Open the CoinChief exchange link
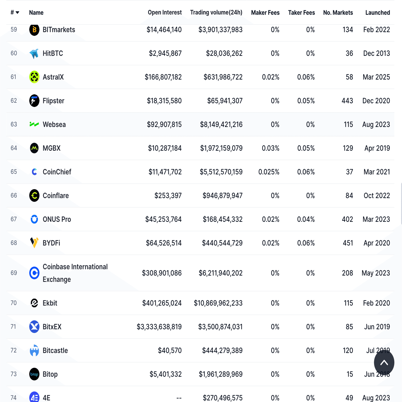Image resolution: width=402 pixels, height=402 pixels. (57, 172)
